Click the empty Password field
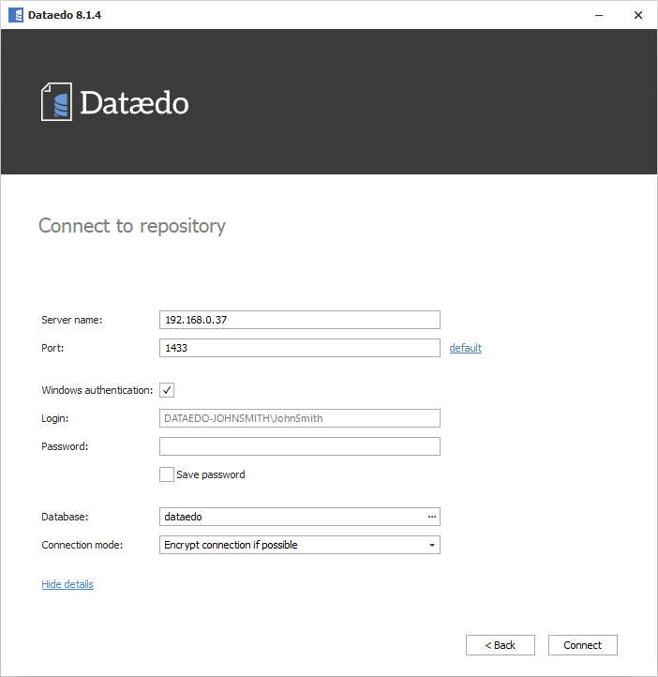658x677 pixels. (x=300, y=446)
